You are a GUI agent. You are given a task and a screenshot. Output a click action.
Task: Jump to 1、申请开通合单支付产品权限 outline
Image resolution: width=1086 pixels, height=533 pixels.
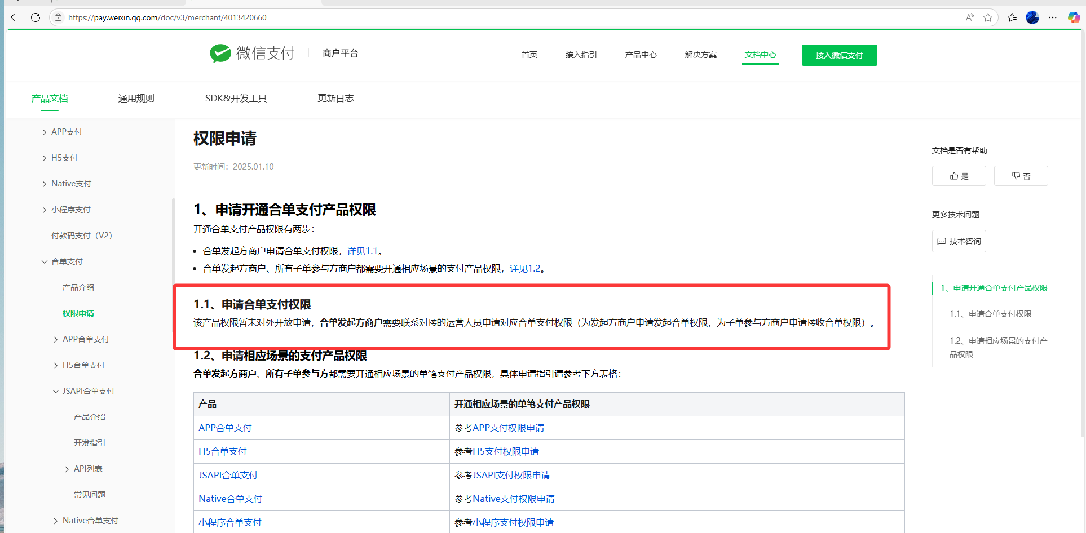pyautogui.click(x=994, y=288)
